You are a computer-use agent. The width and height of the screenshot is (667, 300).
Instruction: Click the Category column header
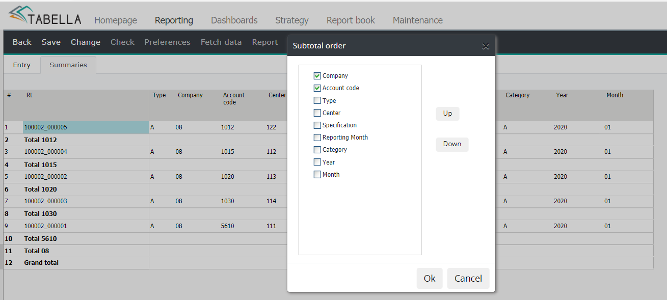click(x=518, y=95)
